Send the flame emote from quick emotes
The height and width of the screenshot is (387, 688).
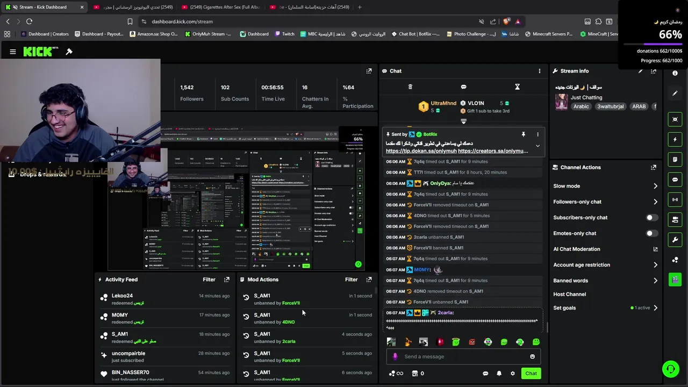pos(407,342)
